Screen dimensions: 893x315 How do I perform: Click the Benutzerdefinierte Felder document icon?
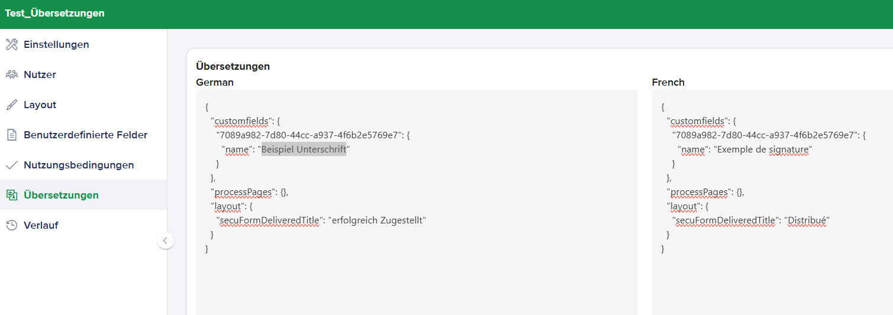(12, 135)
